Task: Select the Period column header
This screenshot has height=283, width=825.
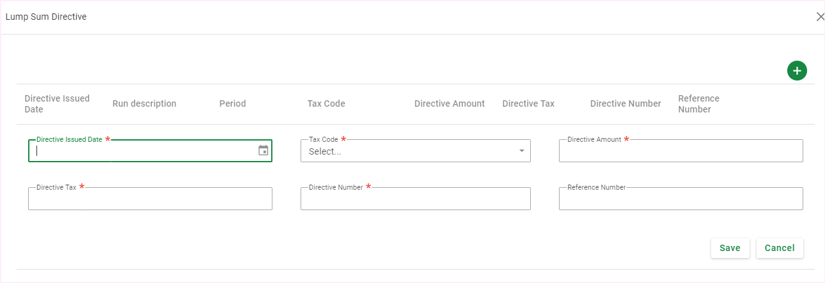Action: (233, 103)
